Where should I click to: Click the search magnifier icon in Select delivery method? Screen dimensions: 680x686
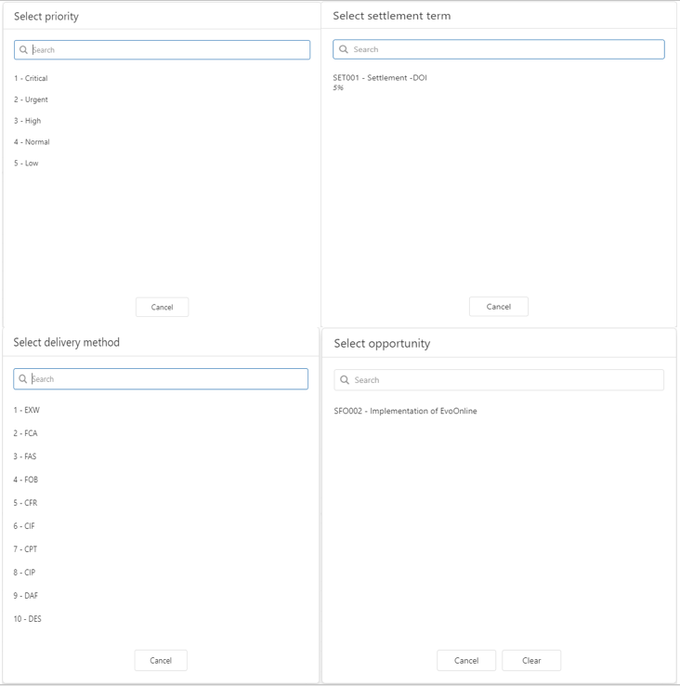point(23,379)
